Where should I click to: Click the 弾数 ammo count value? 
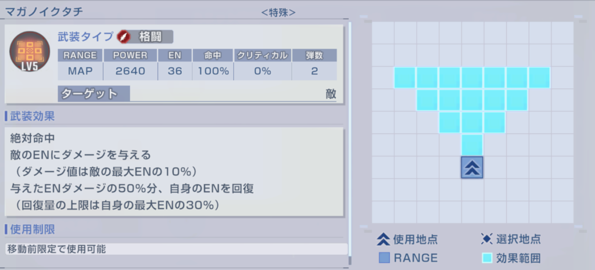click(x=314, y=71)
